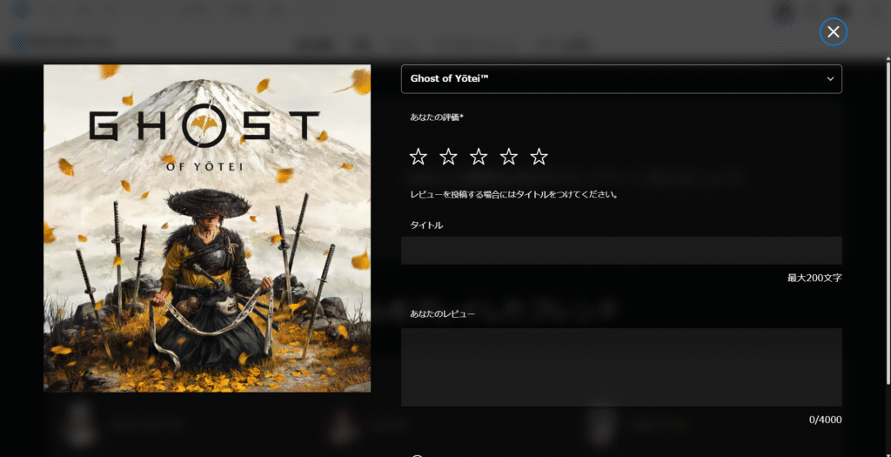Give a three-star rating
This screenshot has height=457, width=891.
click(479, 157)
